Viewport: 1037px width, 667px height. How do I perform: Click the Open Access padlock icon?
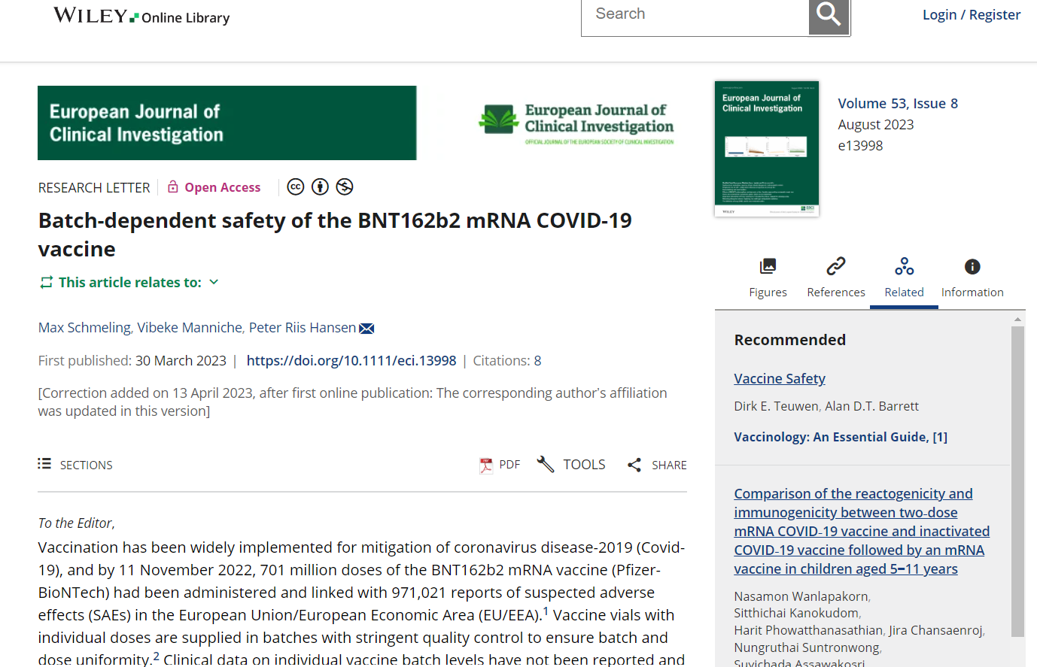tap(173, 186)
